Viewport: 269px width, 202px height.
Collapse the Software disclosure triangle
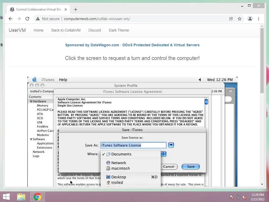point(31,139)
